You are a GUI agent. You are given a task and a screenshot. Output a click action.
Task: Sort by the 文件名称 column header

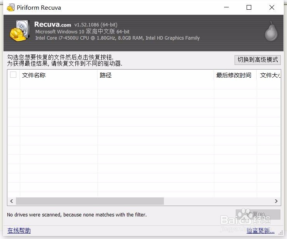pos(58,75)
